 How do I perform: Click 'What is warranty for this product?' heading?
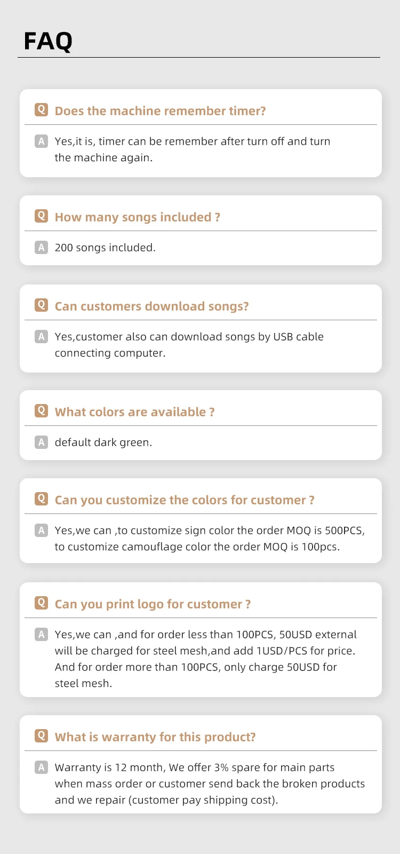[x=155, y=737]
